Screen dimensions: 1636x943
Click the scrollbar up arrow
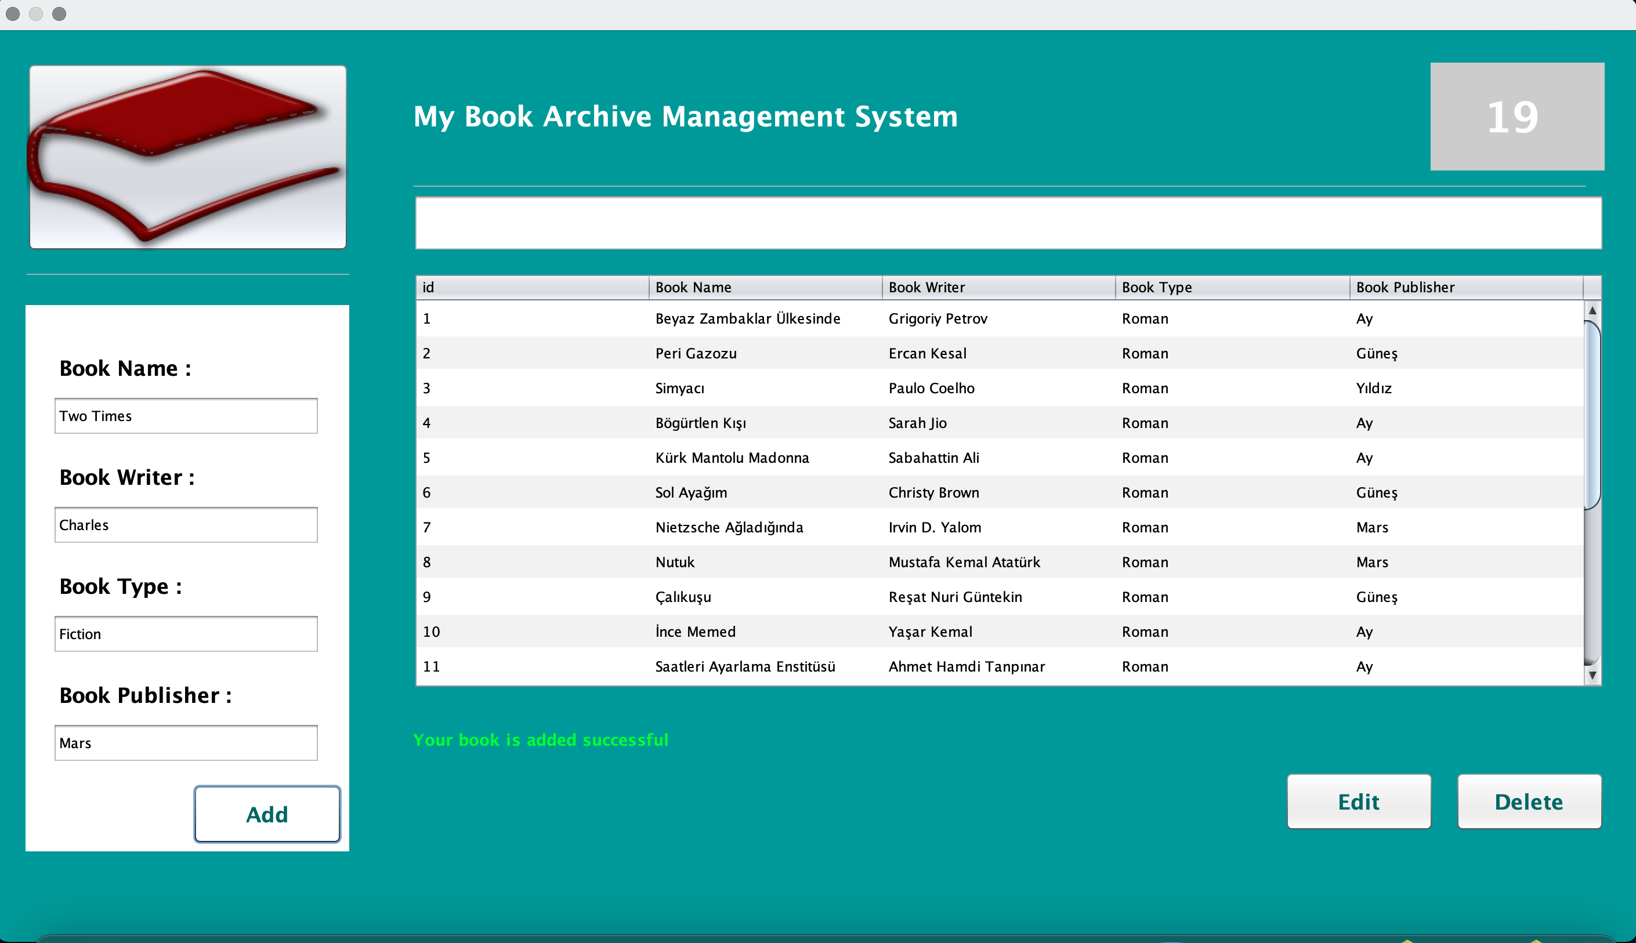[1592, 311]
